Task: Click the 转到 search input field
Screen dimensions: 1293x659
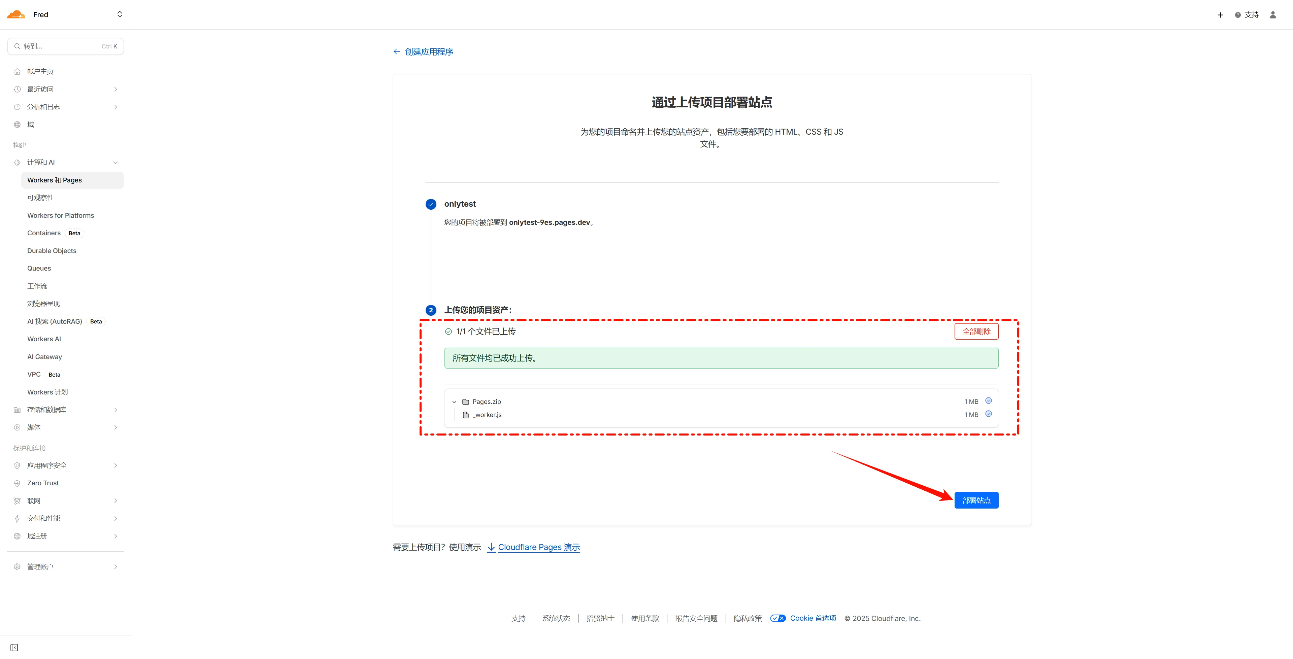Action: click(60, 47)
